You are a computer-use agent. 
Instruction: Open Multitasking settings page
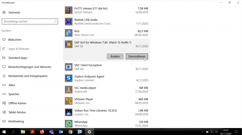pyautogui.click(x=16, y=121)
